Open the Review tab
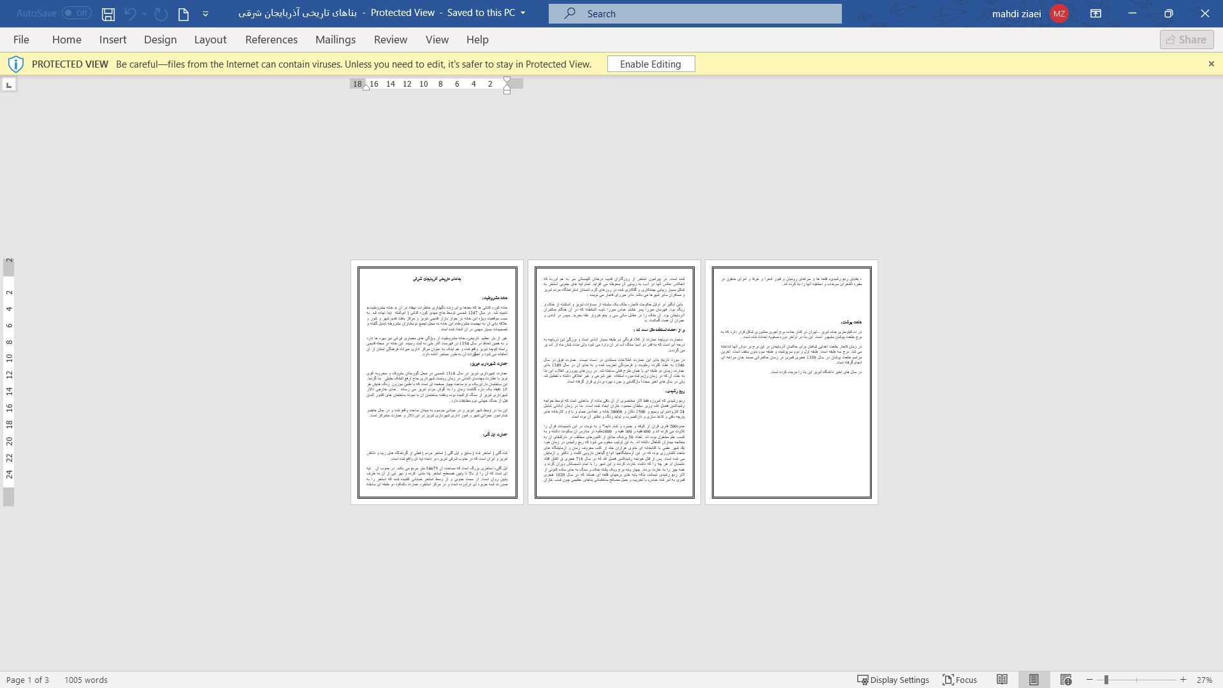Image resolution: width=1223 pixels, height=688 pixels. 391,40
